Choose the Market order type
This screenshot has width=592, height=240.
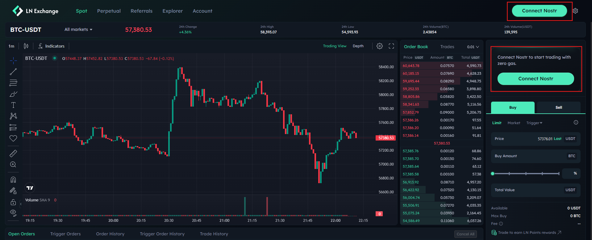tap(514, 123)
